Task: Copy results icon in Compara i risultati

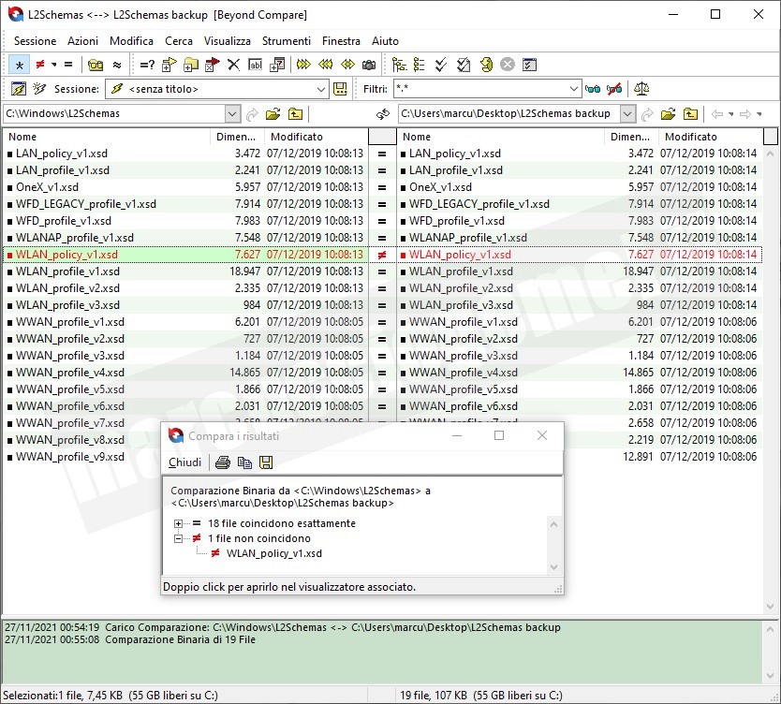Action: [244, 462]
